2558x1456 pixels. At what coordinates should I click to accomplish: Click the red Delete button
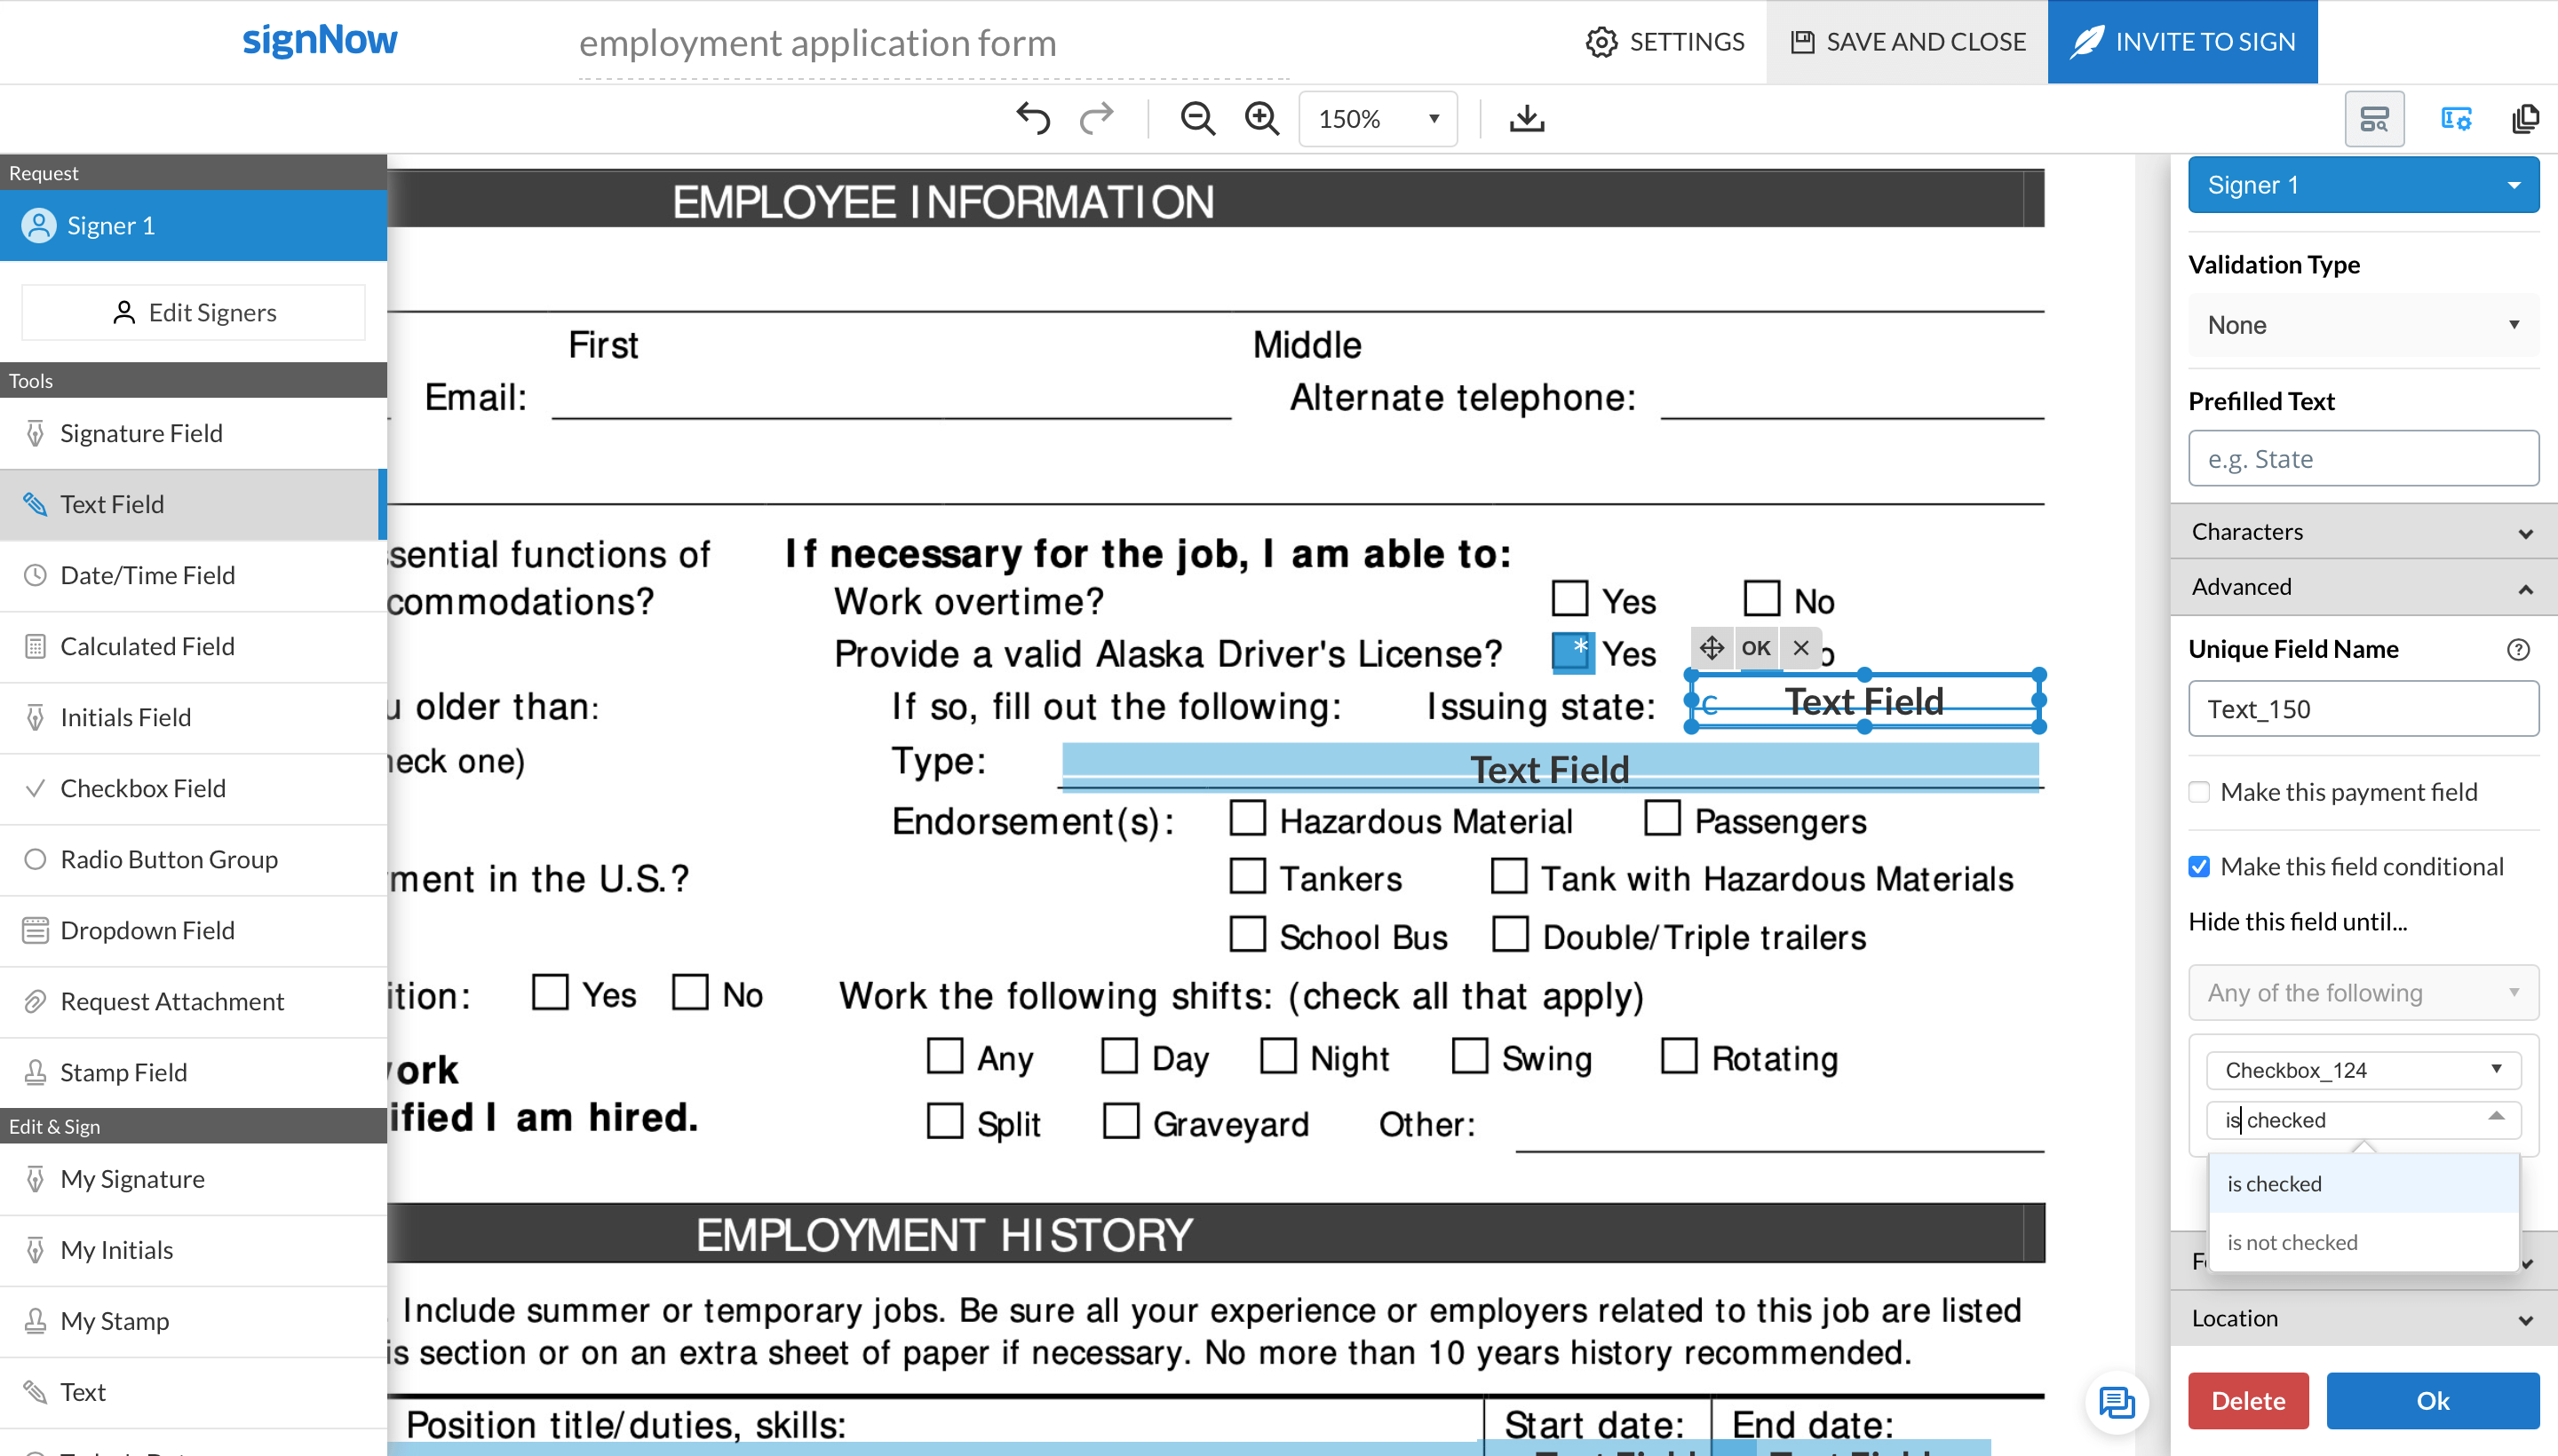pyautogui.click(x=2247, y=1400)
